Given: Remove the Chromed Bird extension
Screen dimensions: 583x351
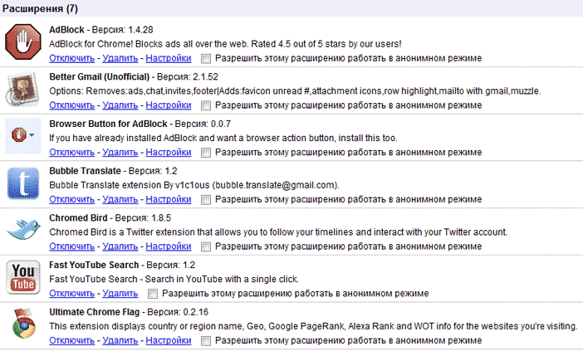Looking at the screenshot, I should click(x=120, y=246).
